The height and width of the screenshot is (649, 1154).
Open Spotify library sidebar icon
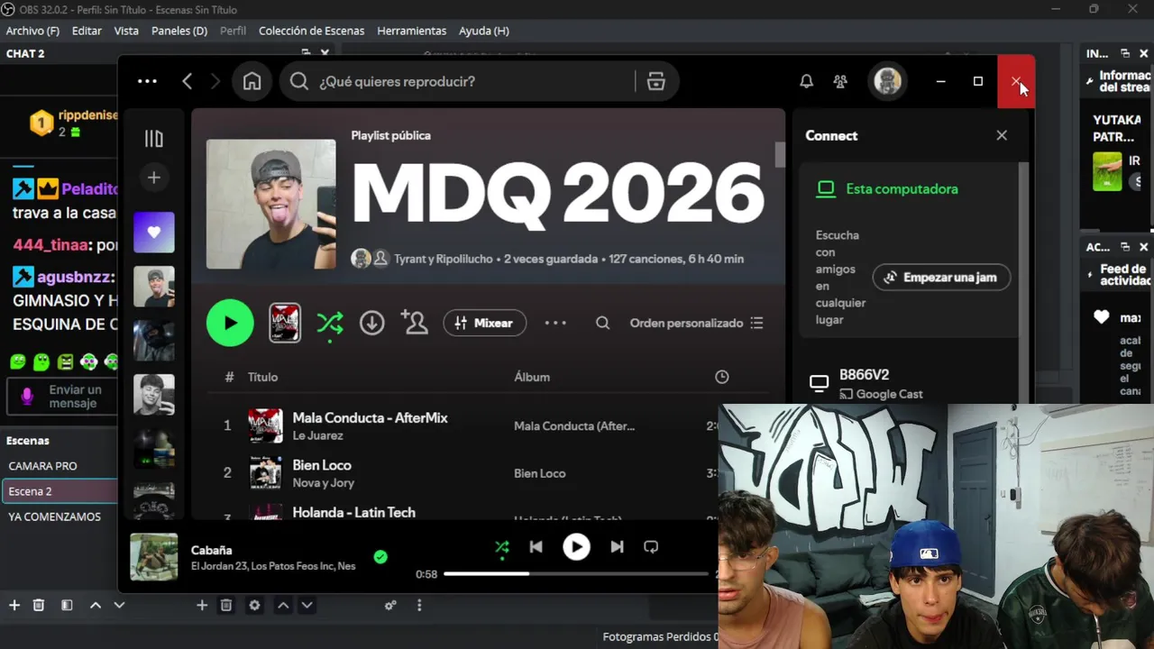[154, 139]
